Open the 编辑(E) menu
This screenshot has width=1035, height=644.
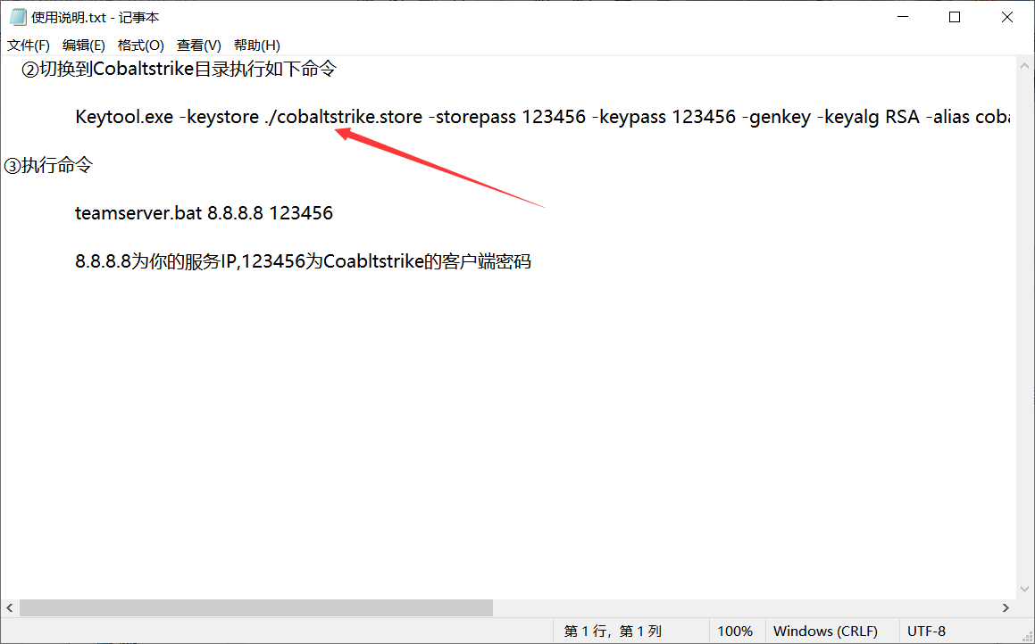pyautogui.click(x=84, y=45)
